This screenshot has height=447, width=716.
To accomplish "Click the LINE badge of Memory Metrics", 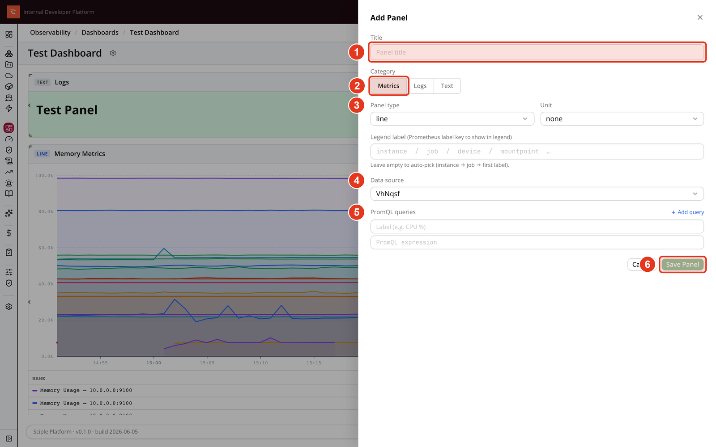I will [x=42, y=154].
